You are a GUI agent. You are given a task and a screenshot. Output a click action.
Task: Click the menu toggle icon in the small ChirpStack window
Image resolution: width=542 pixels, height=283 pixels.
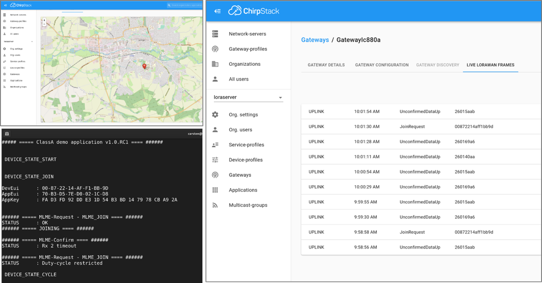click(5, 5)
